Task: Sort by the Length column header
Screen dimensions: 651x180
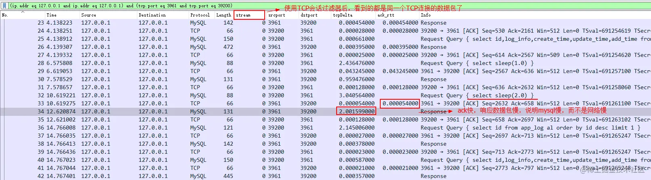Action: click(223, 15)
